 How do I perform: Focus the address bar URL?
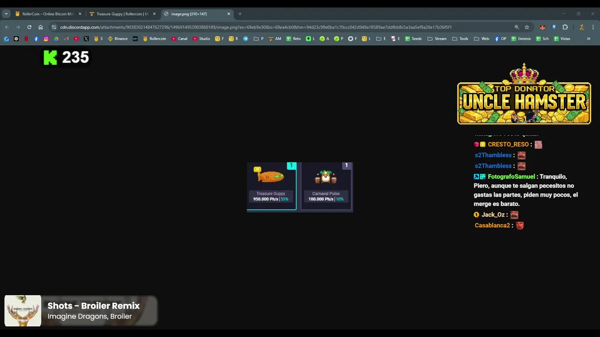256,27
